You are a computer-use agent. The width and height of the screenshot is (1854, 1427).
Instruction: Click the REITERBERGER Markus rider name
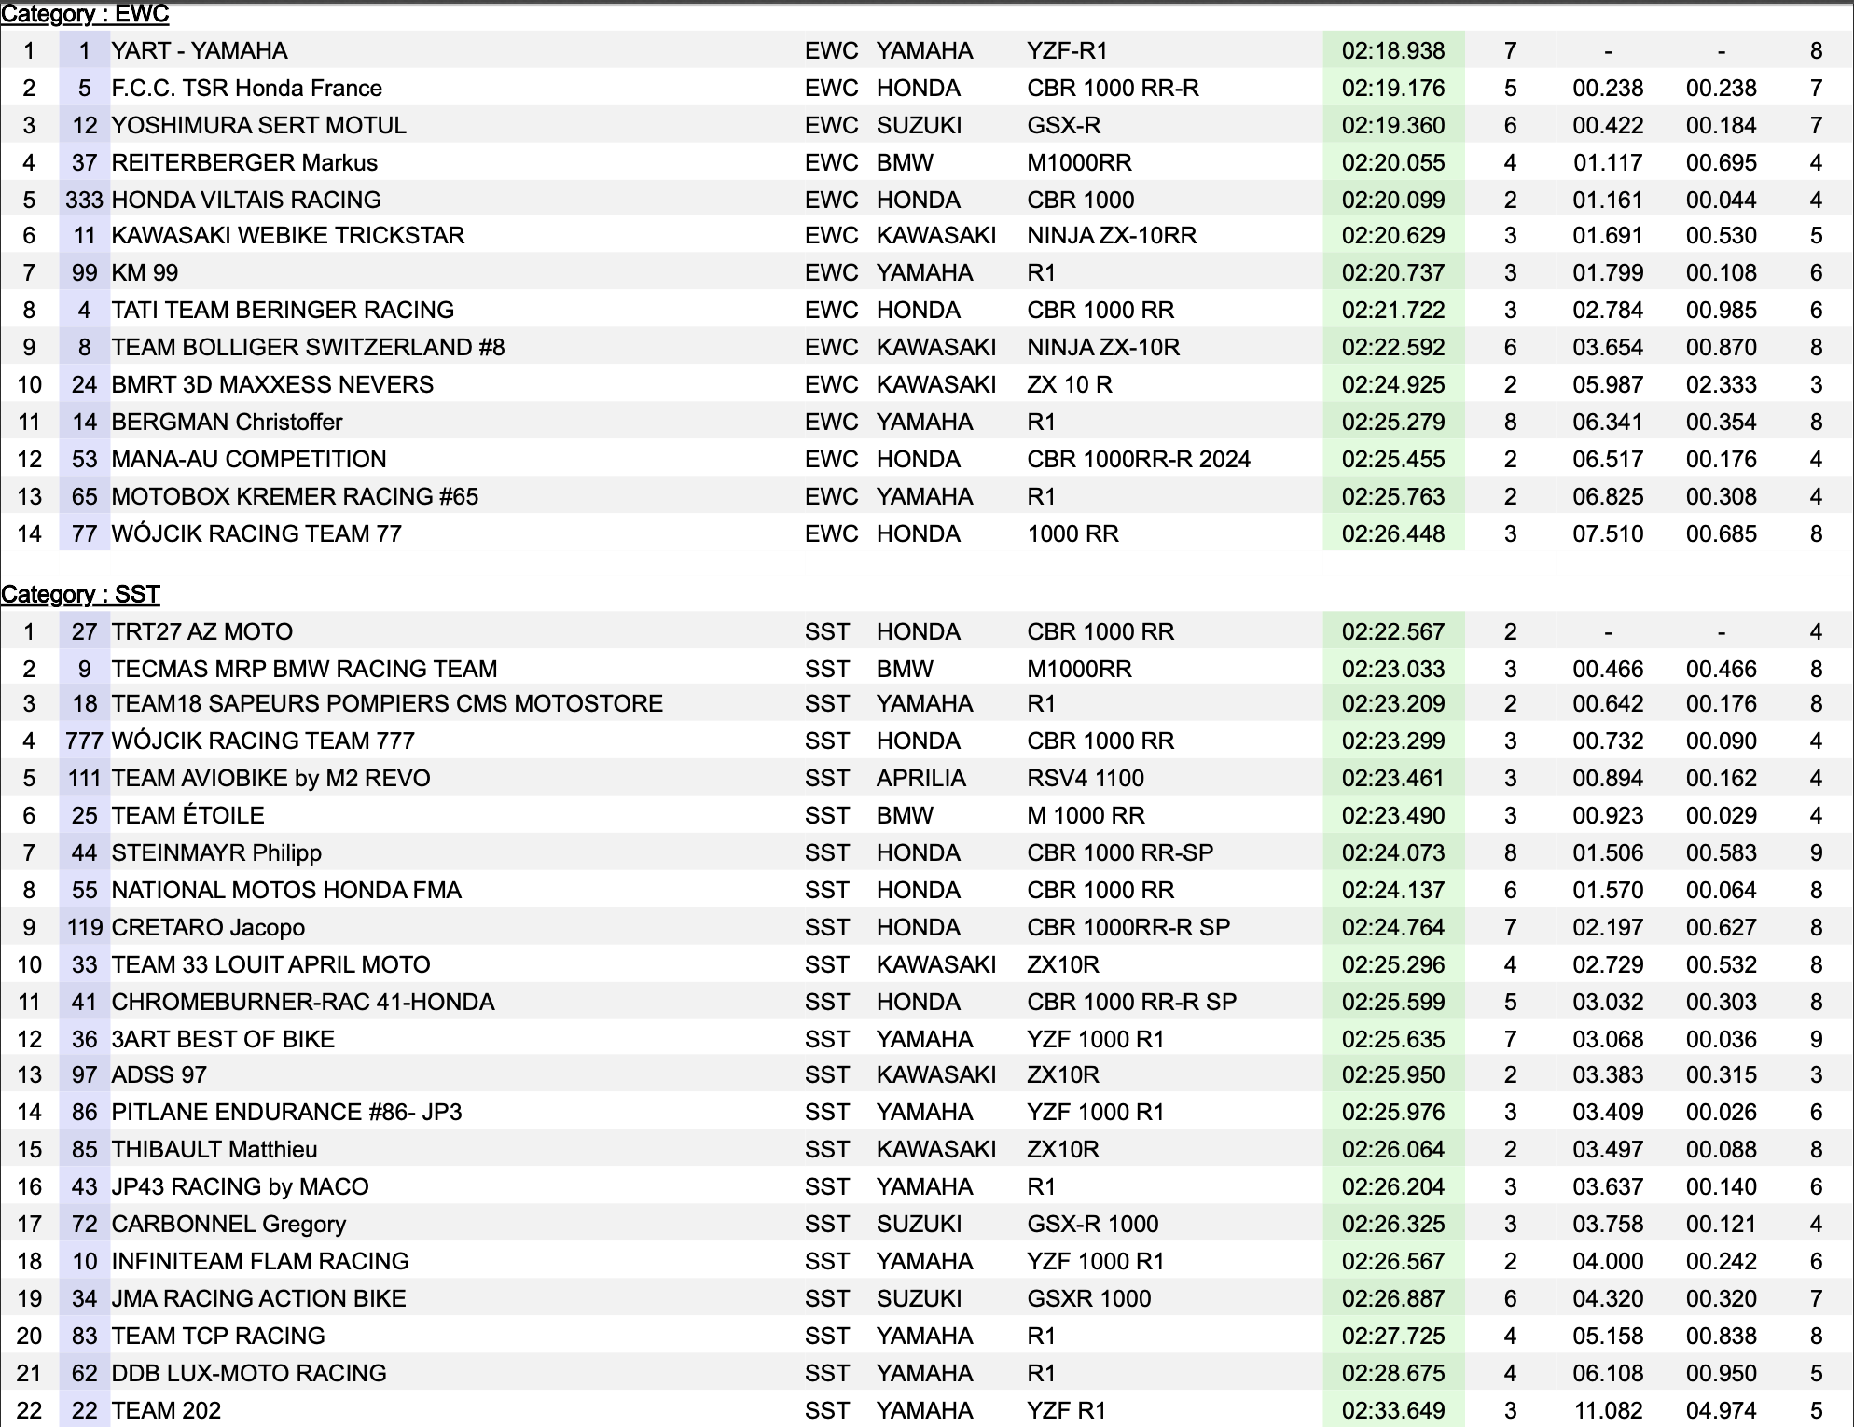click(244, 163)
